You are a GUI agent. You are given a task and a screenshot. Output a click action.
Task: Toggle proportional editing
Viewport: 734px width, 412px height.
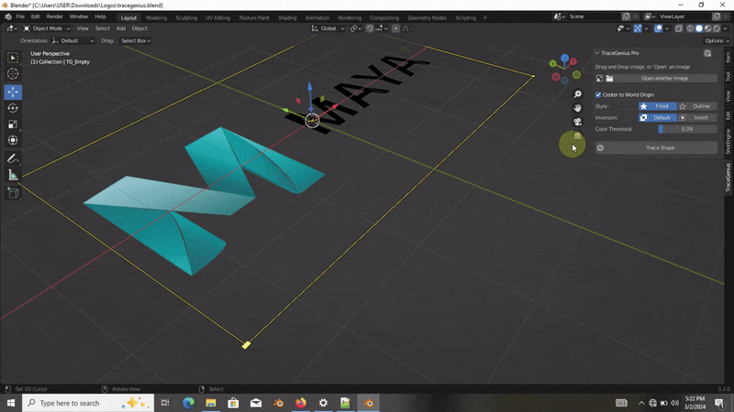click(x=395, y=28)
